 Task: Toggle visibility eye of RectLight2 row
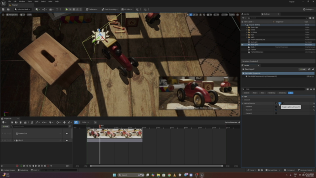[x=242, y=44]
